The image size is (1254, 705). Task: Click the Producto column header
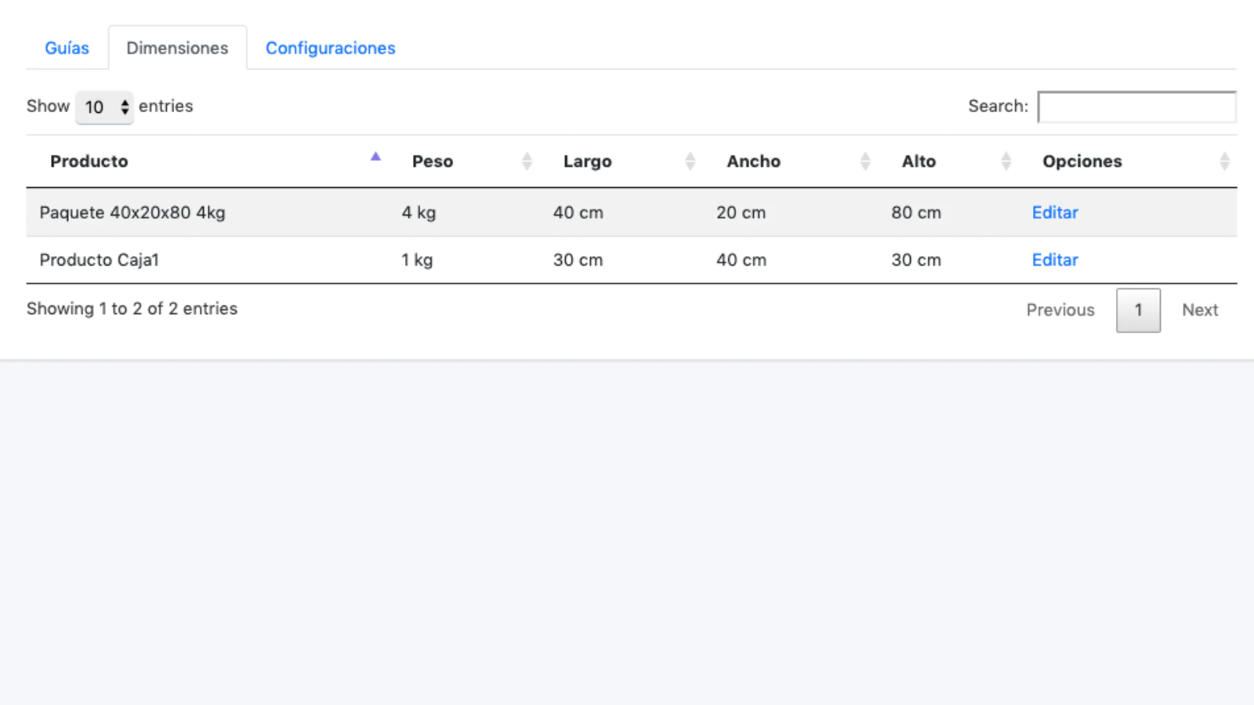click(x=89, y=161)
